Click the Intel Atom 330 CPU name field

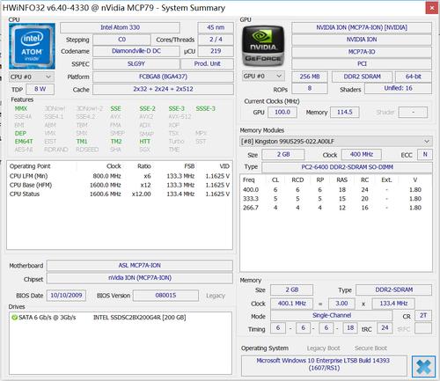(x=120, y=27)
